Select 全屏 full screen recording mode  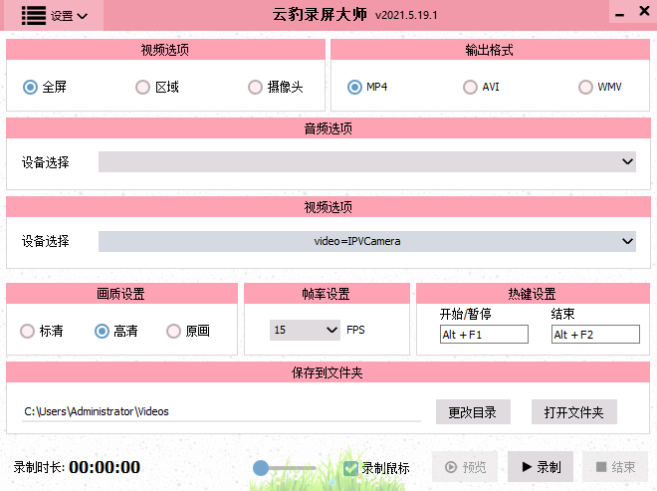[31, 87]
